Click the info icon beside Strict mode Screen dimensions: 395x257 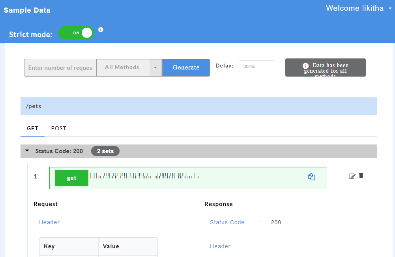point(101,30)
